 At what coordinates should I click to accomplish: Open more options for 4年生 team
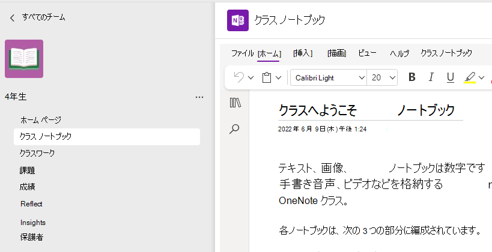[x=199, y=97]
